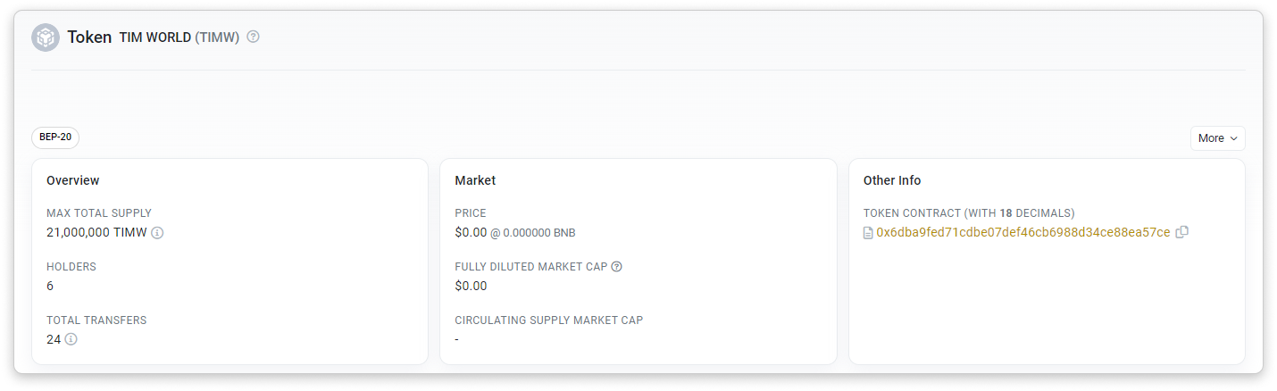Image resolution: width=1277 pixels, height=391 pixels.
Task: Click the contract file icon before the address
Action: (x=868, y=233)
